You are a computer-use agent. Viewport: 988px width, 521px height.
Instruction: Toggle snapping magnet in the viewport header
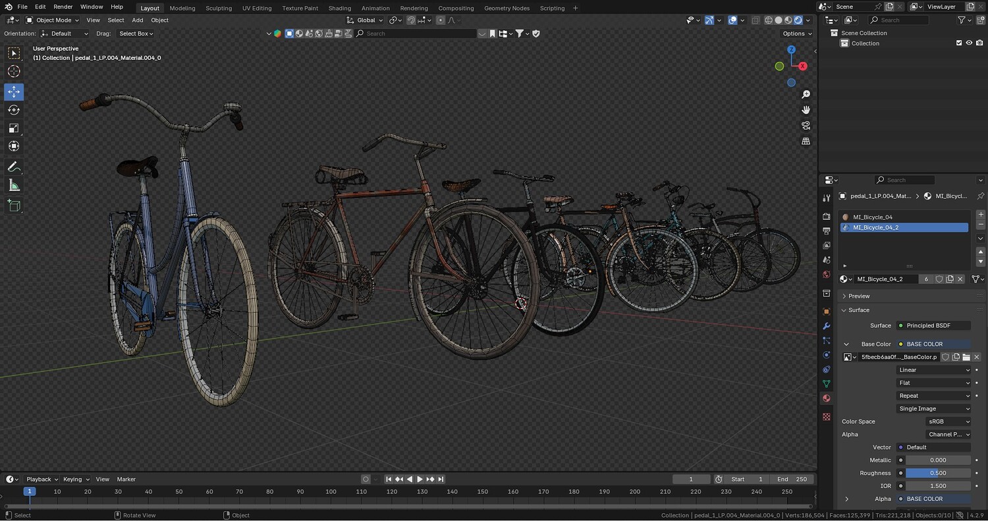coord(411,20)
